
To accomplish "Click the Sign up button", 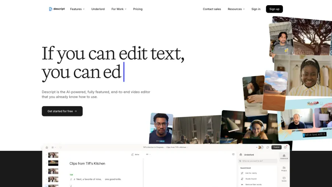I will click(x=274, y=9).
